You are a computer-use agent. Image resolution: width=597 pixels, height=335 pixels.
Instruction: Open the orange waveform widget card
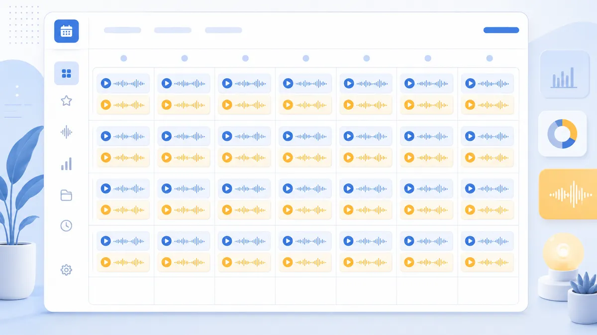pos(569,194)
